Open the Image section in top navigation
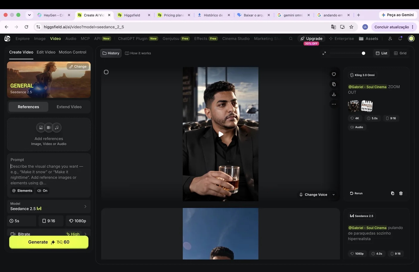This screenshot has height=272, width=419. tap(40, 39)
